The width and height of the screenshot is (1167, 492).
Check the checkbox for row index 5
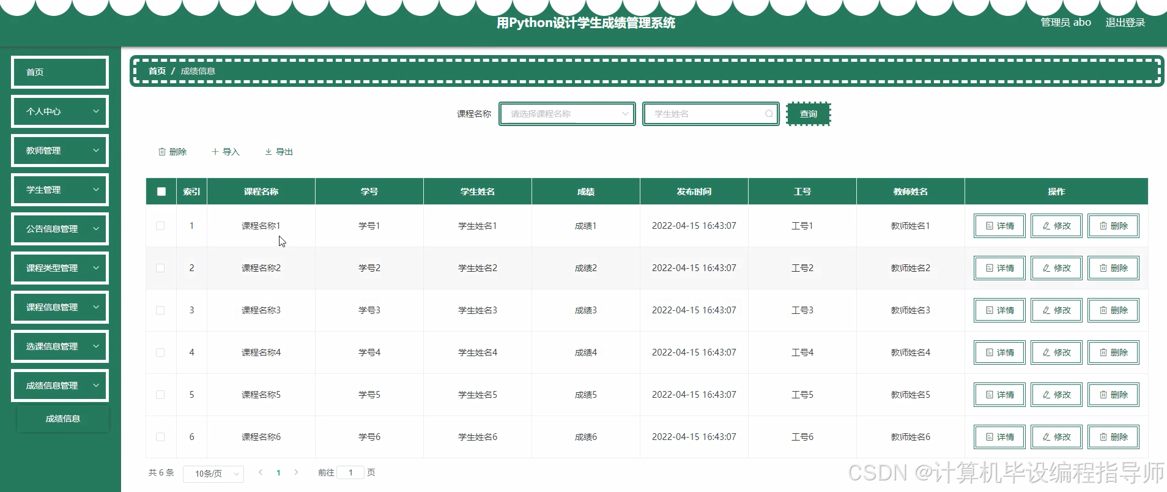pos(160,395)
